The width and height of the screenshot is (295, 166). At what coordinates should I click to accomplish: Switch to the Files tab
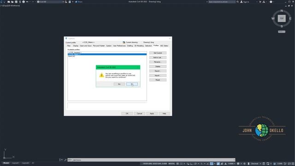pos(69,46)
